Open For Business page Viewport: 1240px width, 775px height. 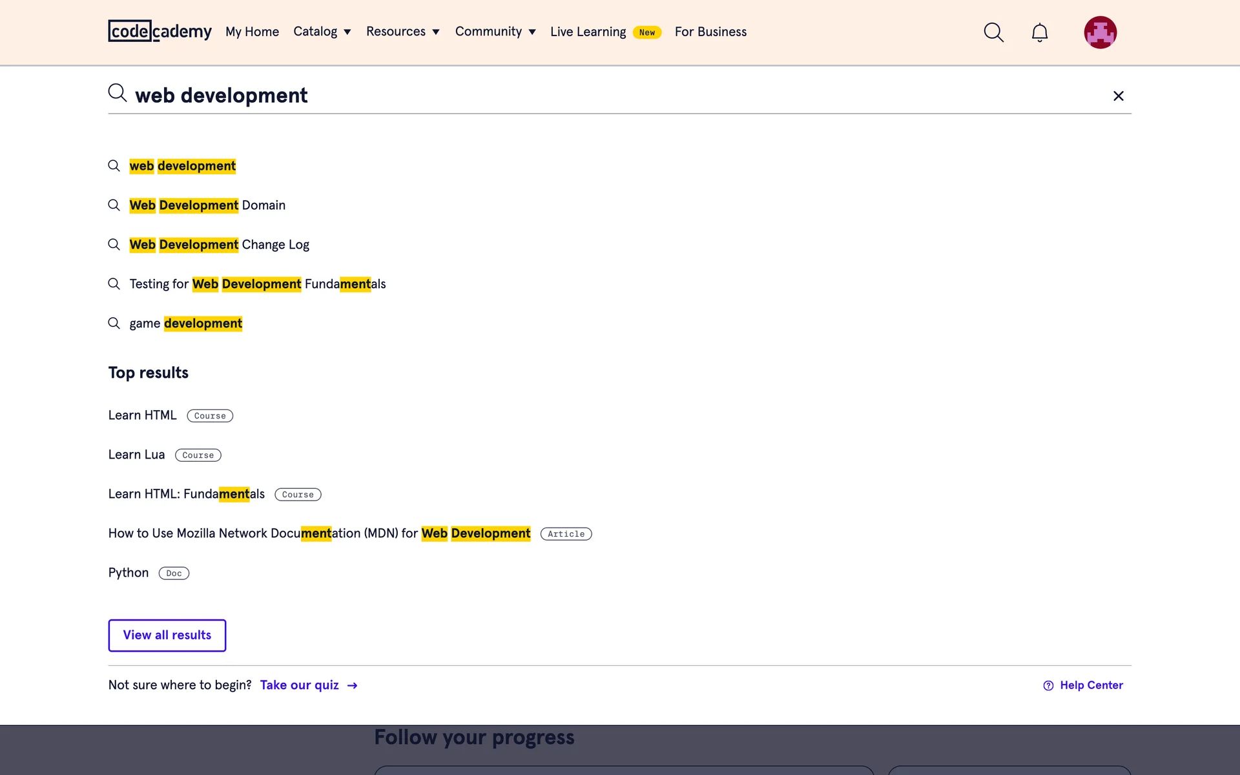click(x=710, y=32)
